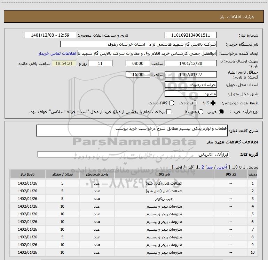Screen dimensions: 268x260
Task: Click the goods group field "ابزارآلات الکتریکی"
Action: 134,154
